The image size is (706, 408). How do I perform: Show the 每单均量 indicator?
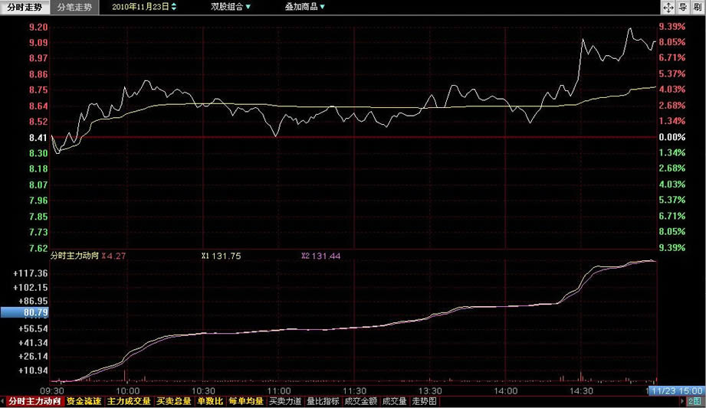[245, 400]
